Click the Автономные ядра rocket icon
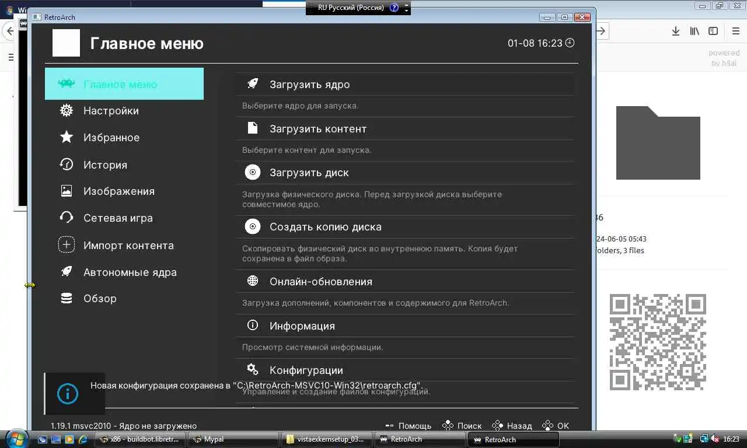This screenshot has height=448, width=747. 67,272
